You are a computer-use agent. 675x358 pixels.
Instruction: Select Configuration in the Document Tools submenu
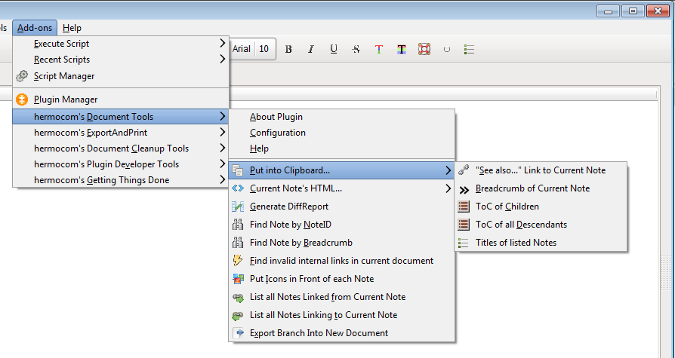[x=277, y=133]
